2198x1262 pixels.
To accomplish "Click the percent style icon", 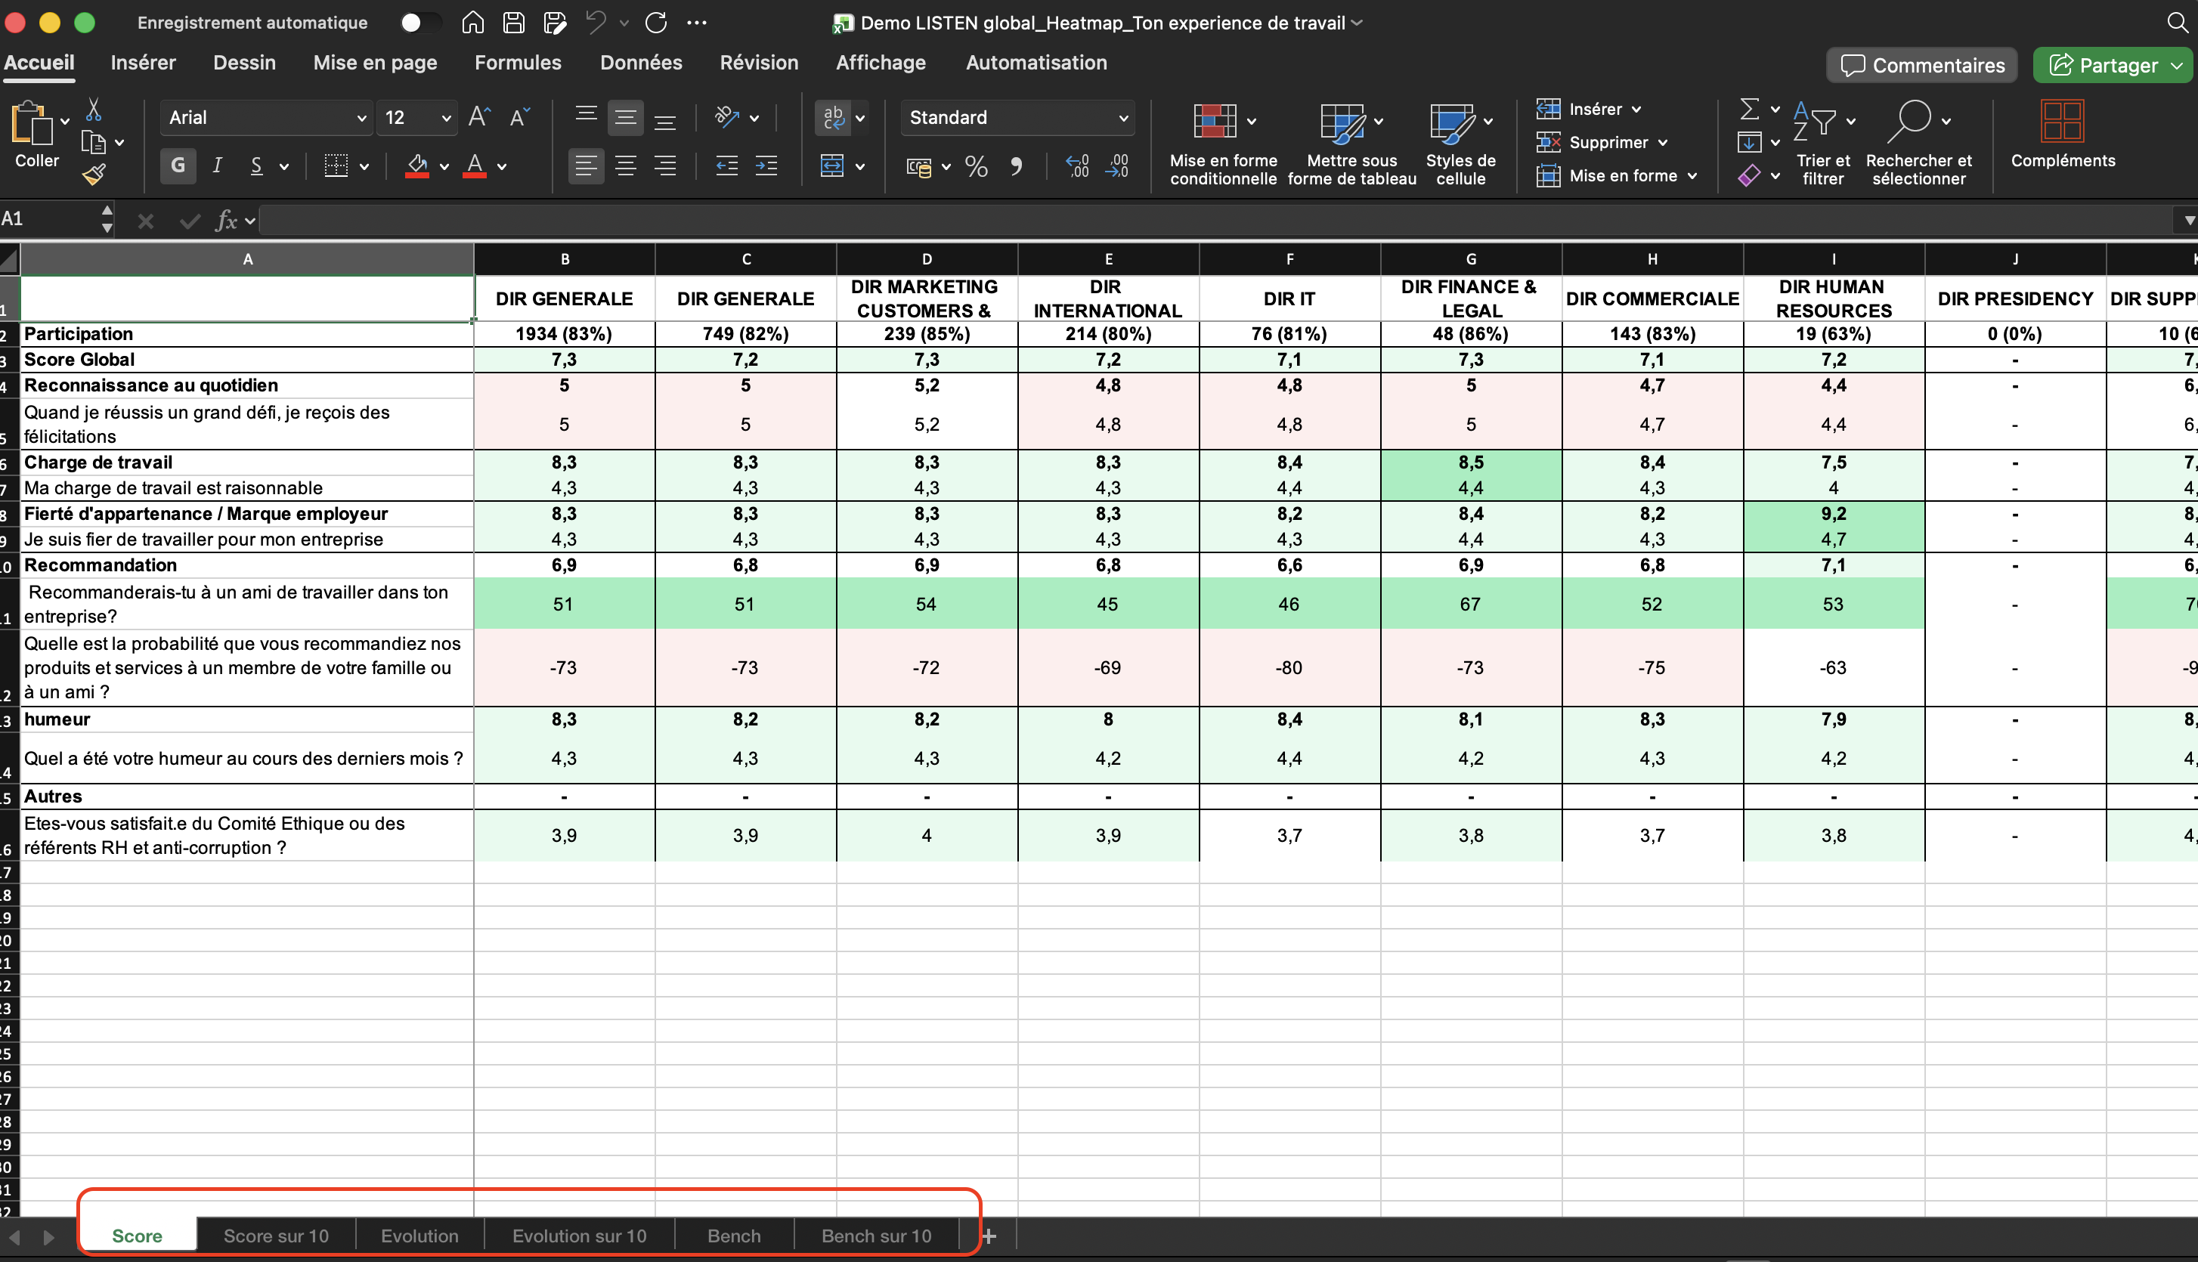I will (x=977, y=165).
